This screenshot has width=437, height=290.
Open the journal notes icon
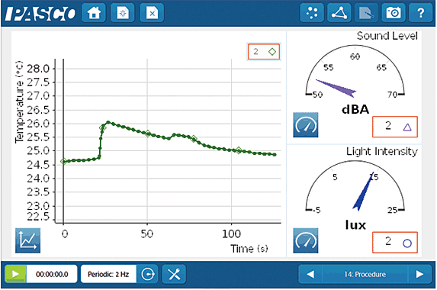click(366, 13)
